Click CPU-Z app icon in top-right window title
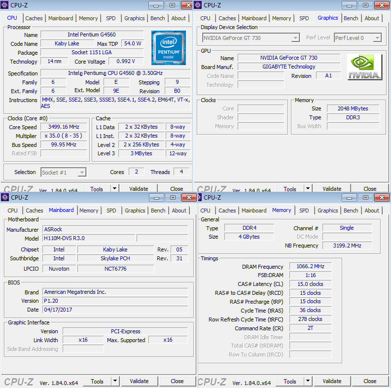The width and height of the screenshot is (391, 388). click(x=198, y=5)
